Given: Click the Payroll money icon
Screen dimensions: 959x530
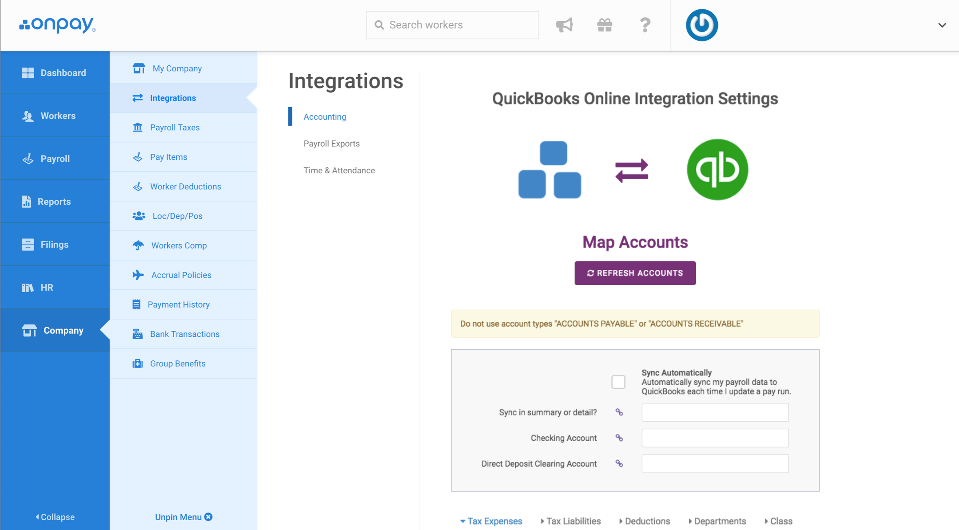Looking at the screenshot, I should (x=28, y=159).
